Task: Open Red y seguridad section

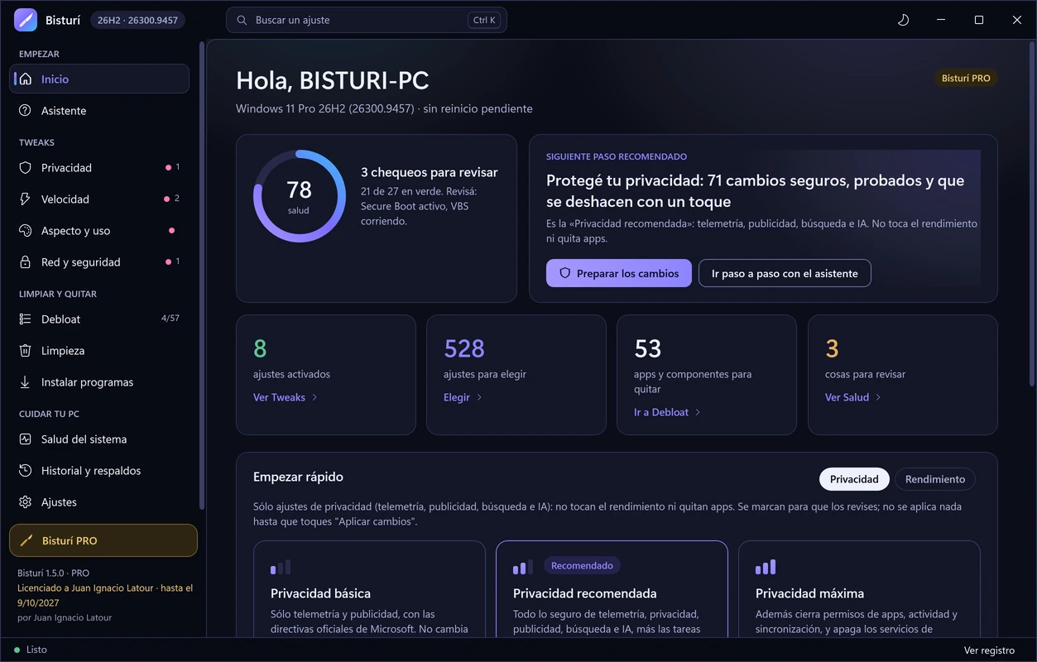Action: (x=99, y=262)
